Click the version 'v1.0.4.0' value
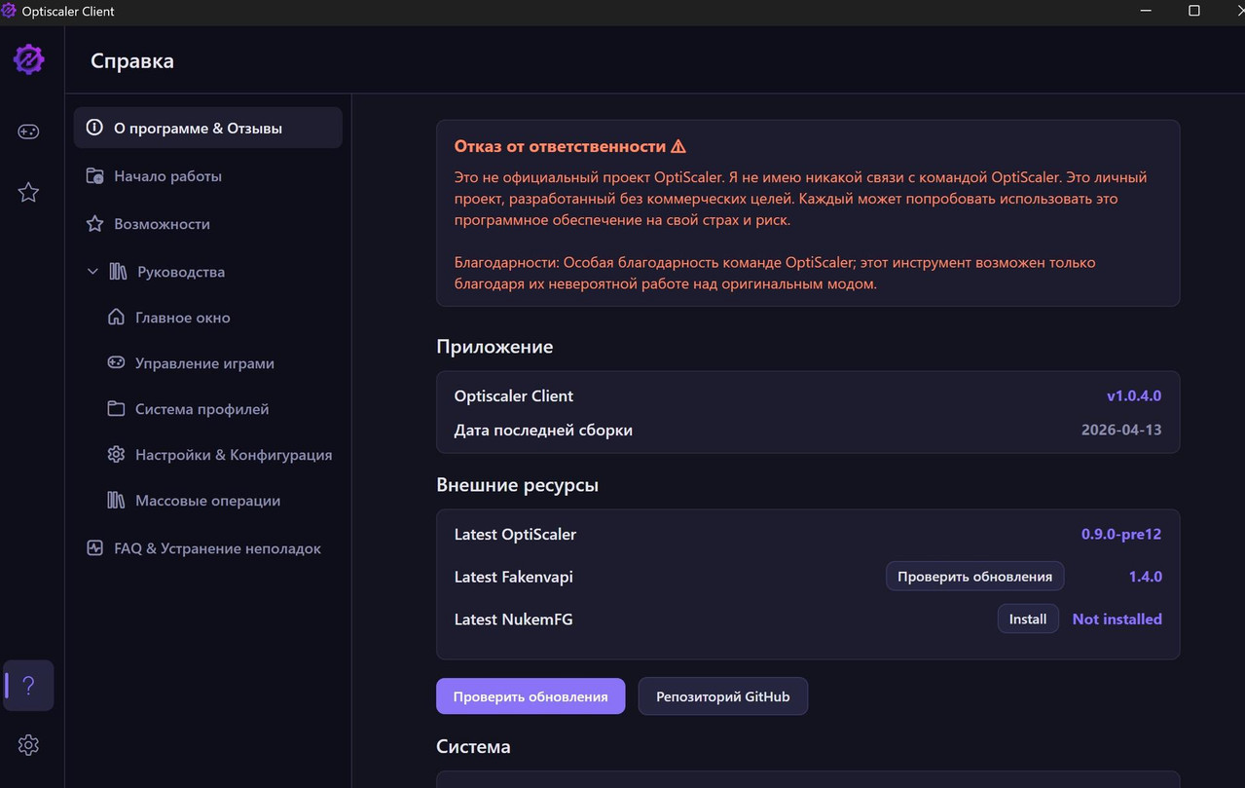 [1134, 395]
